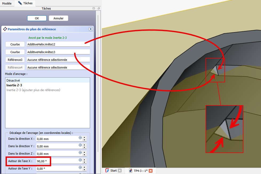Screen dimensions: 261x174
Task: Open expression editor for Autour de l'axe Y
Action: tap(80, 168)
